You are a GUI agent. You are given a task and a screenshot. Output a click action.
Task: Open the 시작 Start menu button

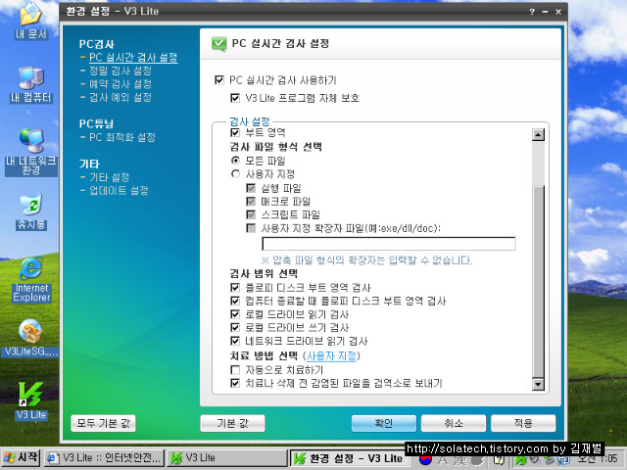click(x=21, y=457)
